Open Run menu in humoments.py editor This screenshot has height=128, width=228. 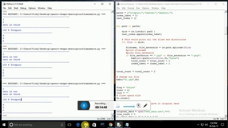click(x=138, y=8)
